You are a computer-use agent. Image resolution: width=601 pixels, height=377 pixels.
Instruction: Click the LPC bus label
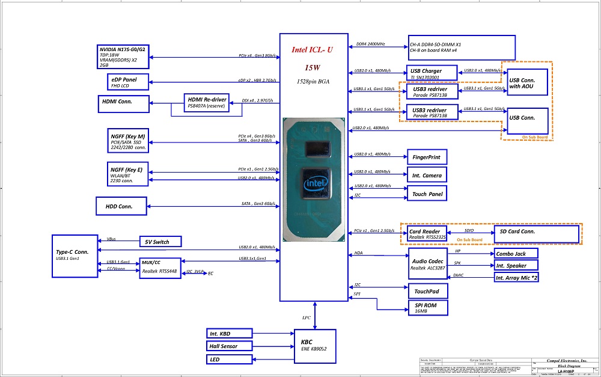(x=307, y=317)
